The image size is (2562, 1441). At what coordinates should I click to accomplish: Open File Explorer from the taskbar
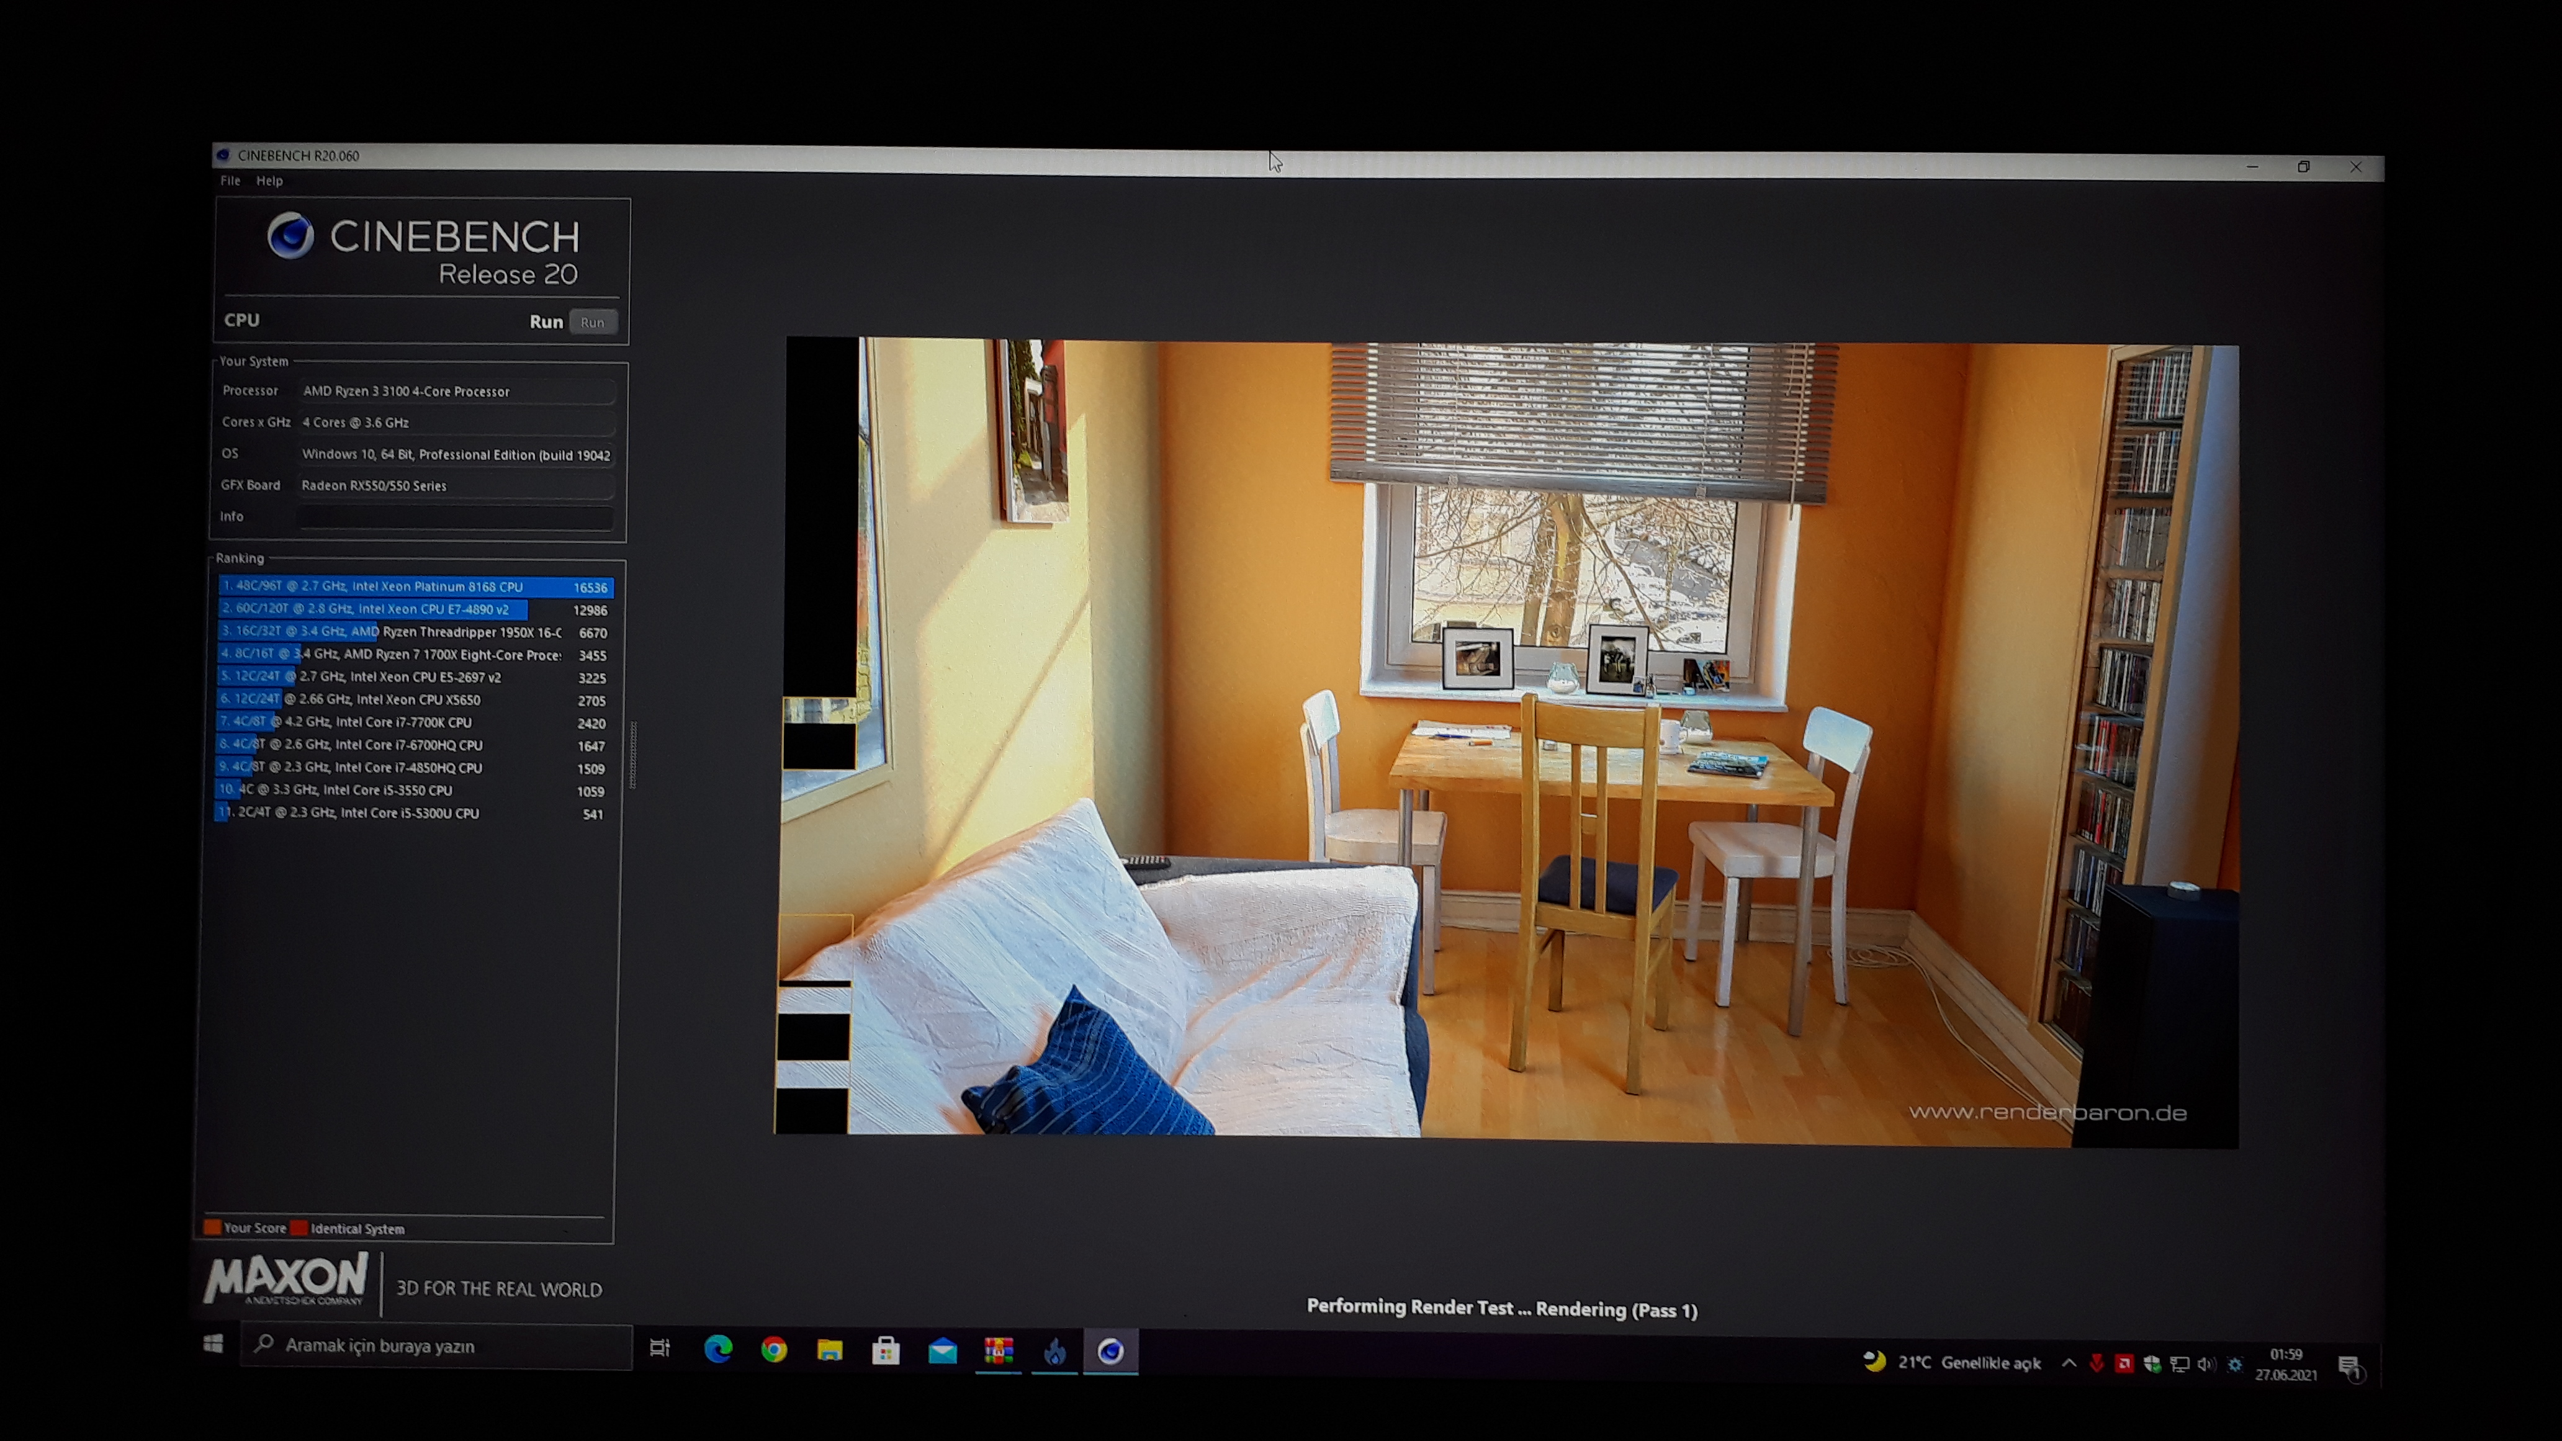[829, 1350]
